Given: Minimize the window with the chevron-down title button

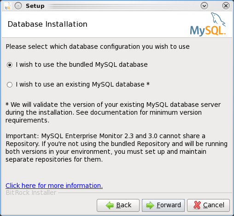Looking at the screenshot, I should point(204,6).
